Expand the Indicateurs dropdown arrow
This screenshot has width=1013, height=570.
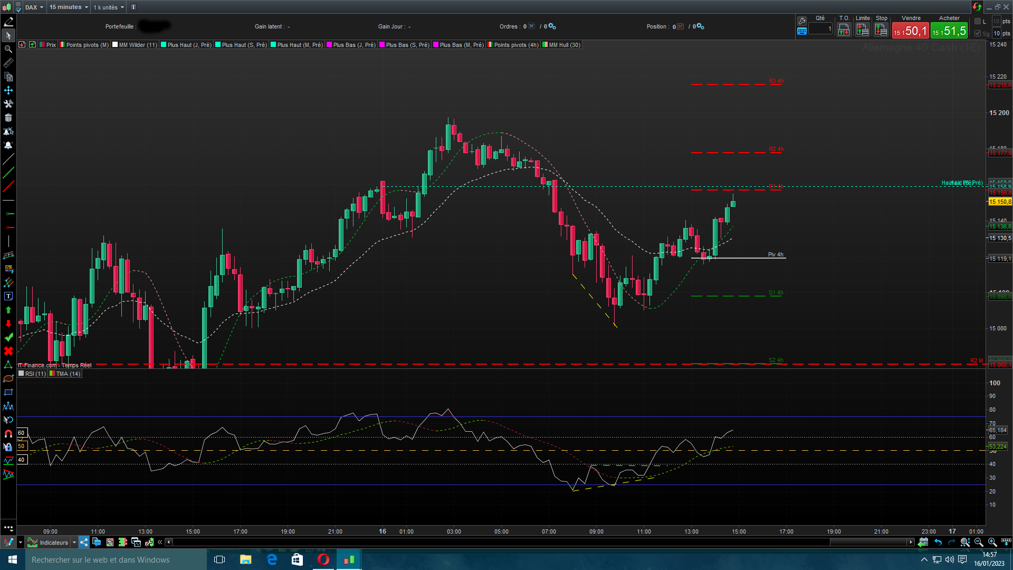click(74, 543)
